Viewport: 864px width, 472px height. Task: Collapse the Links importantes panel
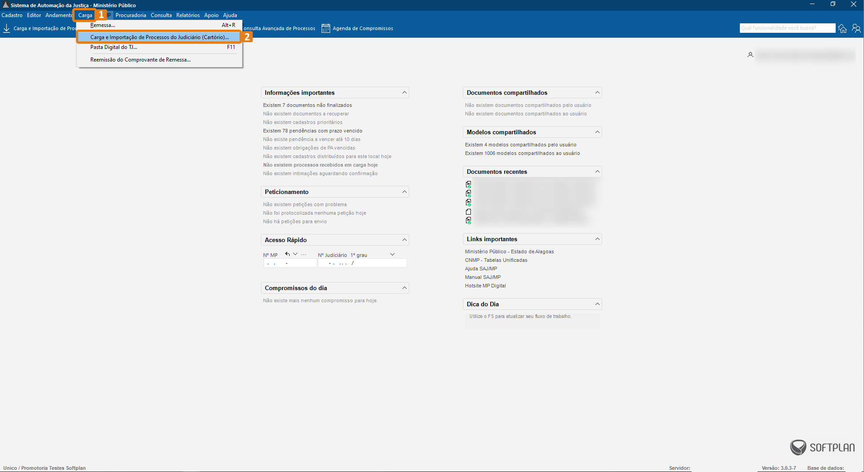(x=597, y=239)
